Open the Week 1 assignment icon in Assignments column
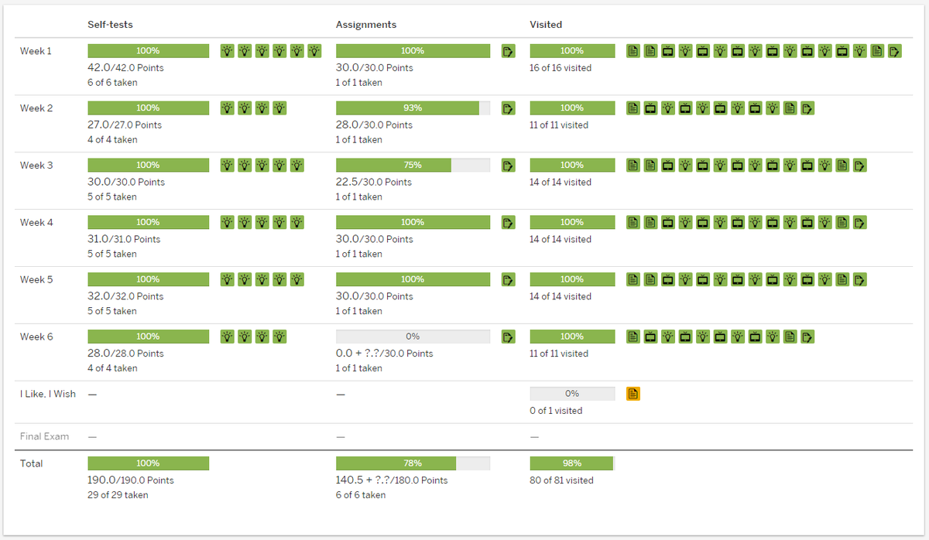The height and width of the screenshot is (540, 929). (508, 52)
